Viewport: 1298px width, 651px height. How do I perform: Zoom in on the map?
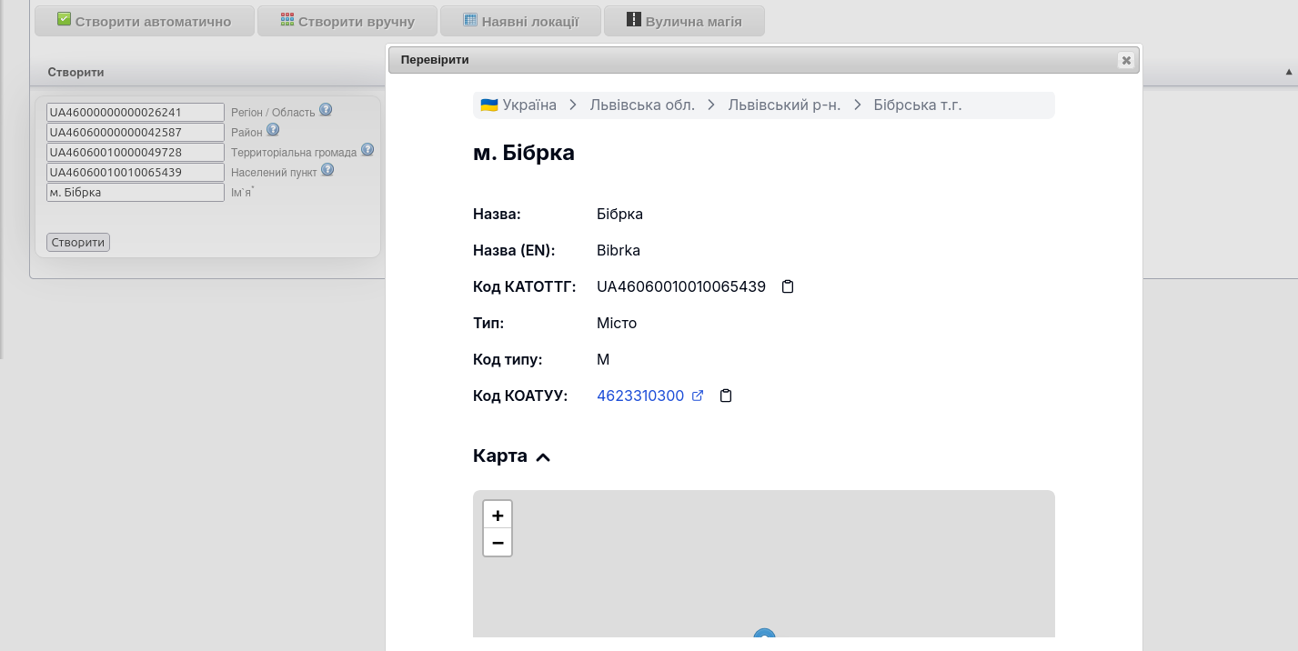(498, 515)
